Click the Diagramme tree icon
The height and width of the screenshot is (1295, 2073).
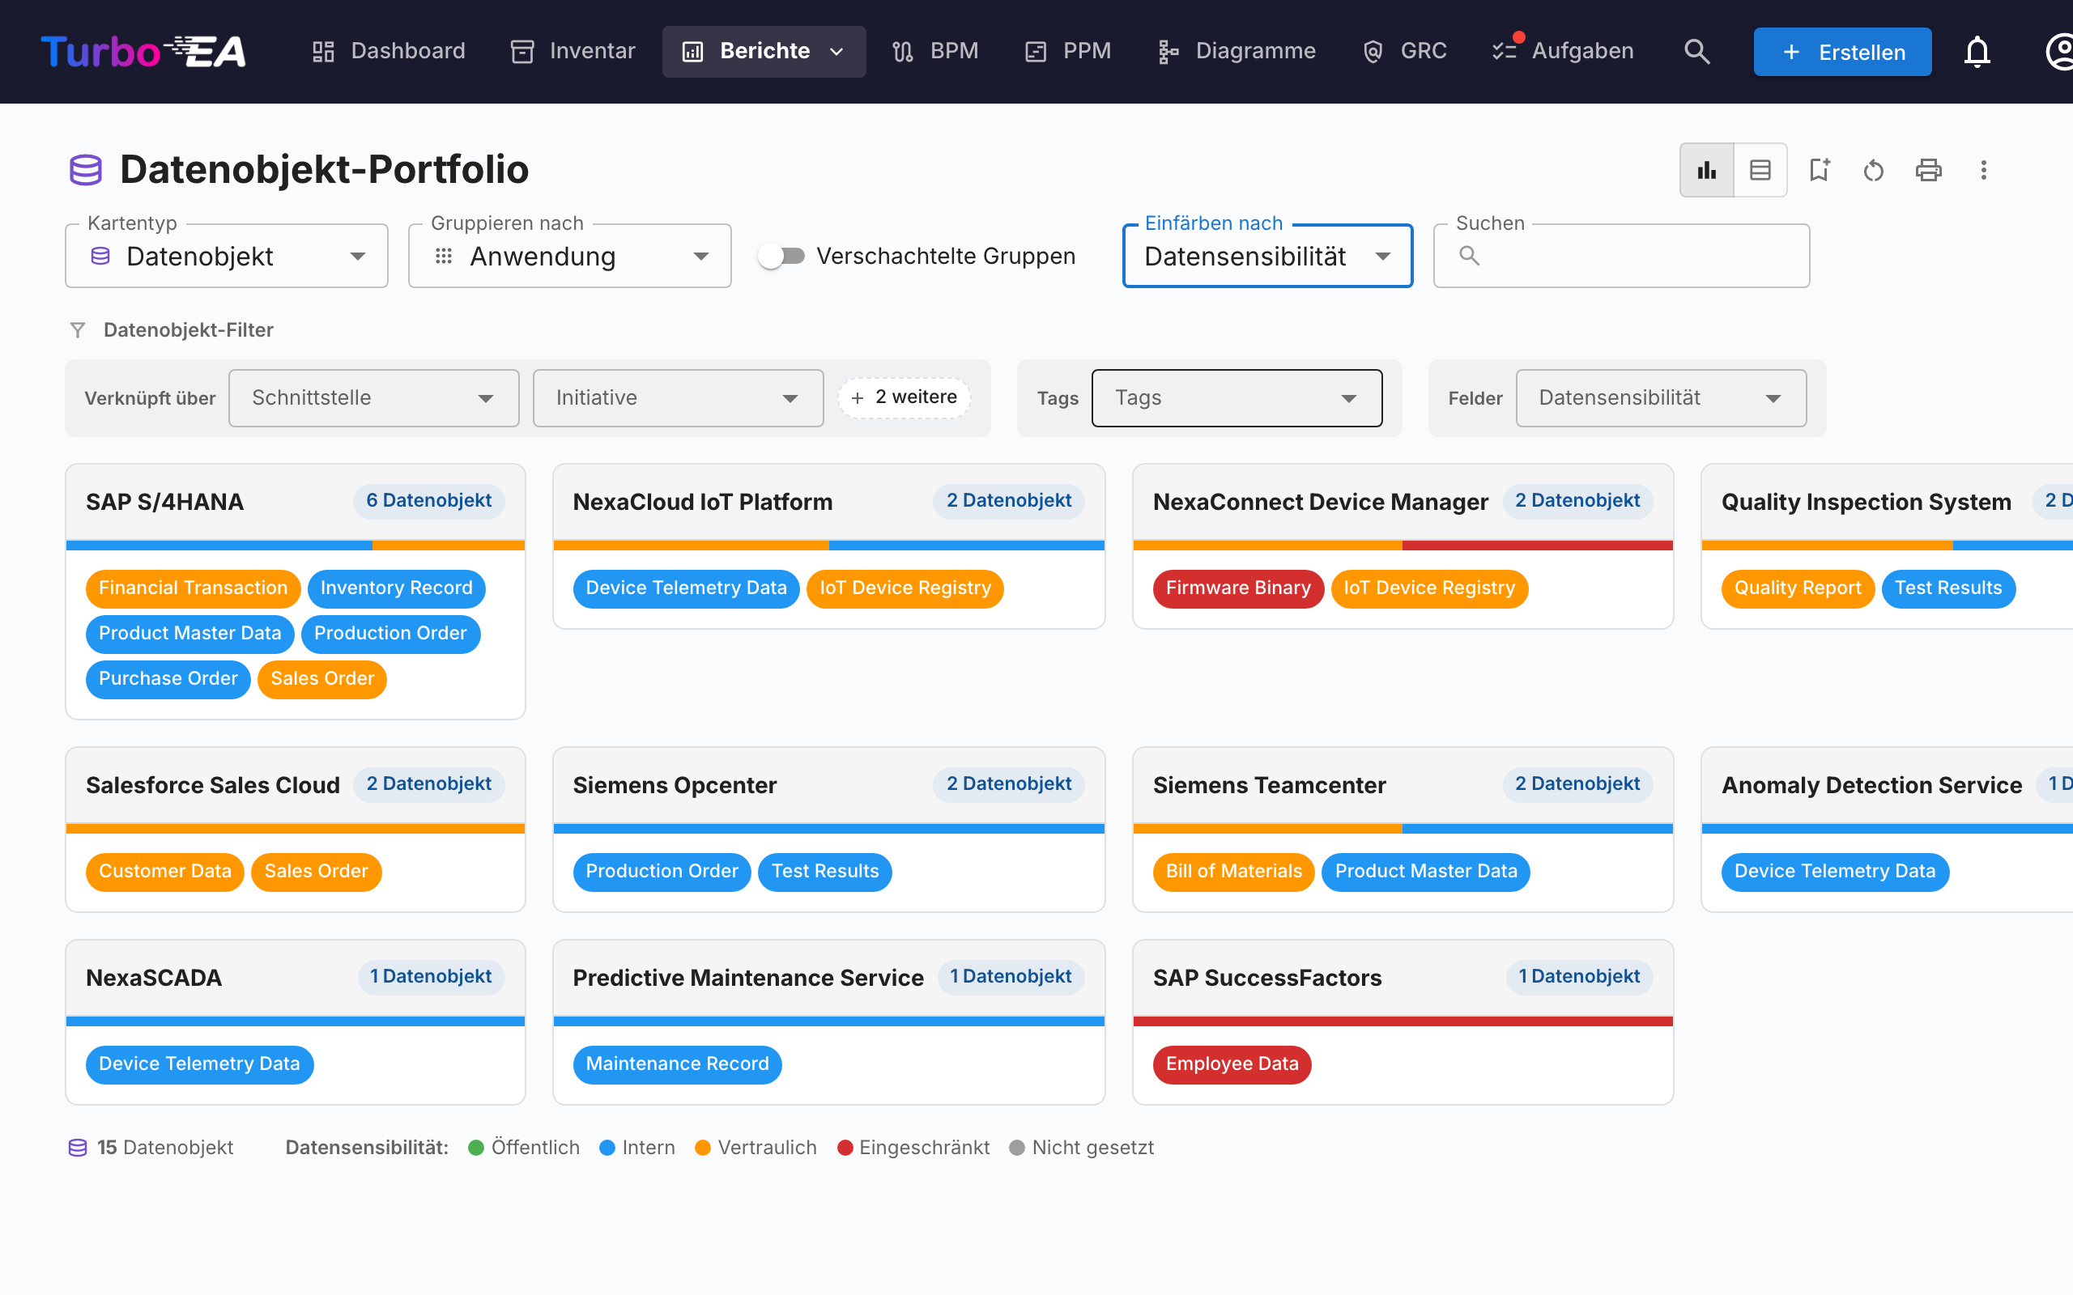[x=1168, y=51]
